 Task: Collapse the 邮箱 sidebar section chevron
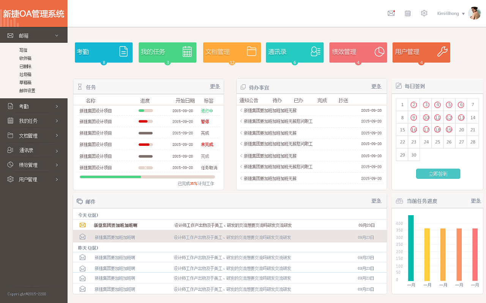click(57, 36)
